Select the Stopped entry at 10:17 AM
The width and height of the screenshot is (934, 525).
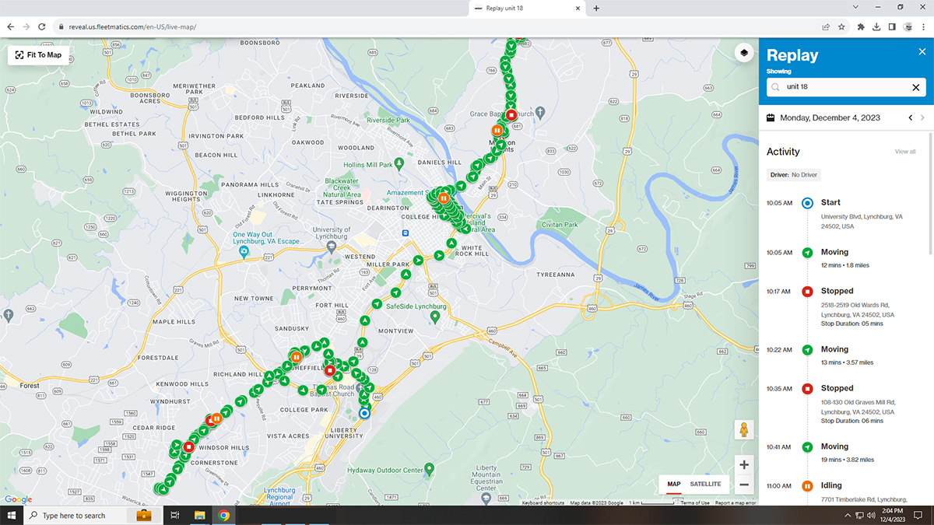(837, 291)
